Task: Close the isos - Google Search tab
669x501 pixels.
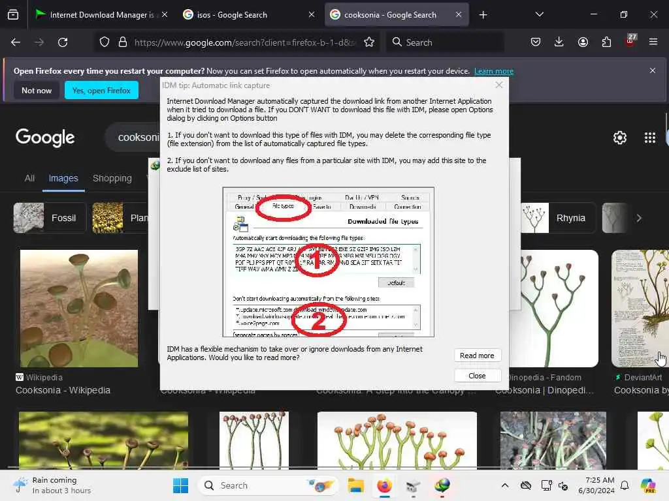Action: 312,14
